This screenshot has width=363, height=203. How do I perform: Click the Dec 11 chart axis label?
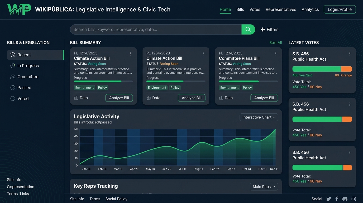[274, 169]
